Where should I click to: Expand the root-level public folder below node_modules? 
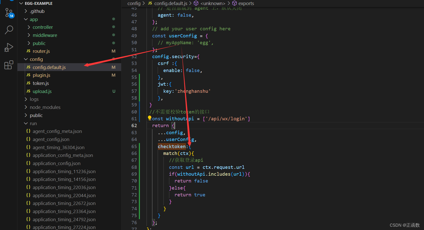tap(26, 115)
